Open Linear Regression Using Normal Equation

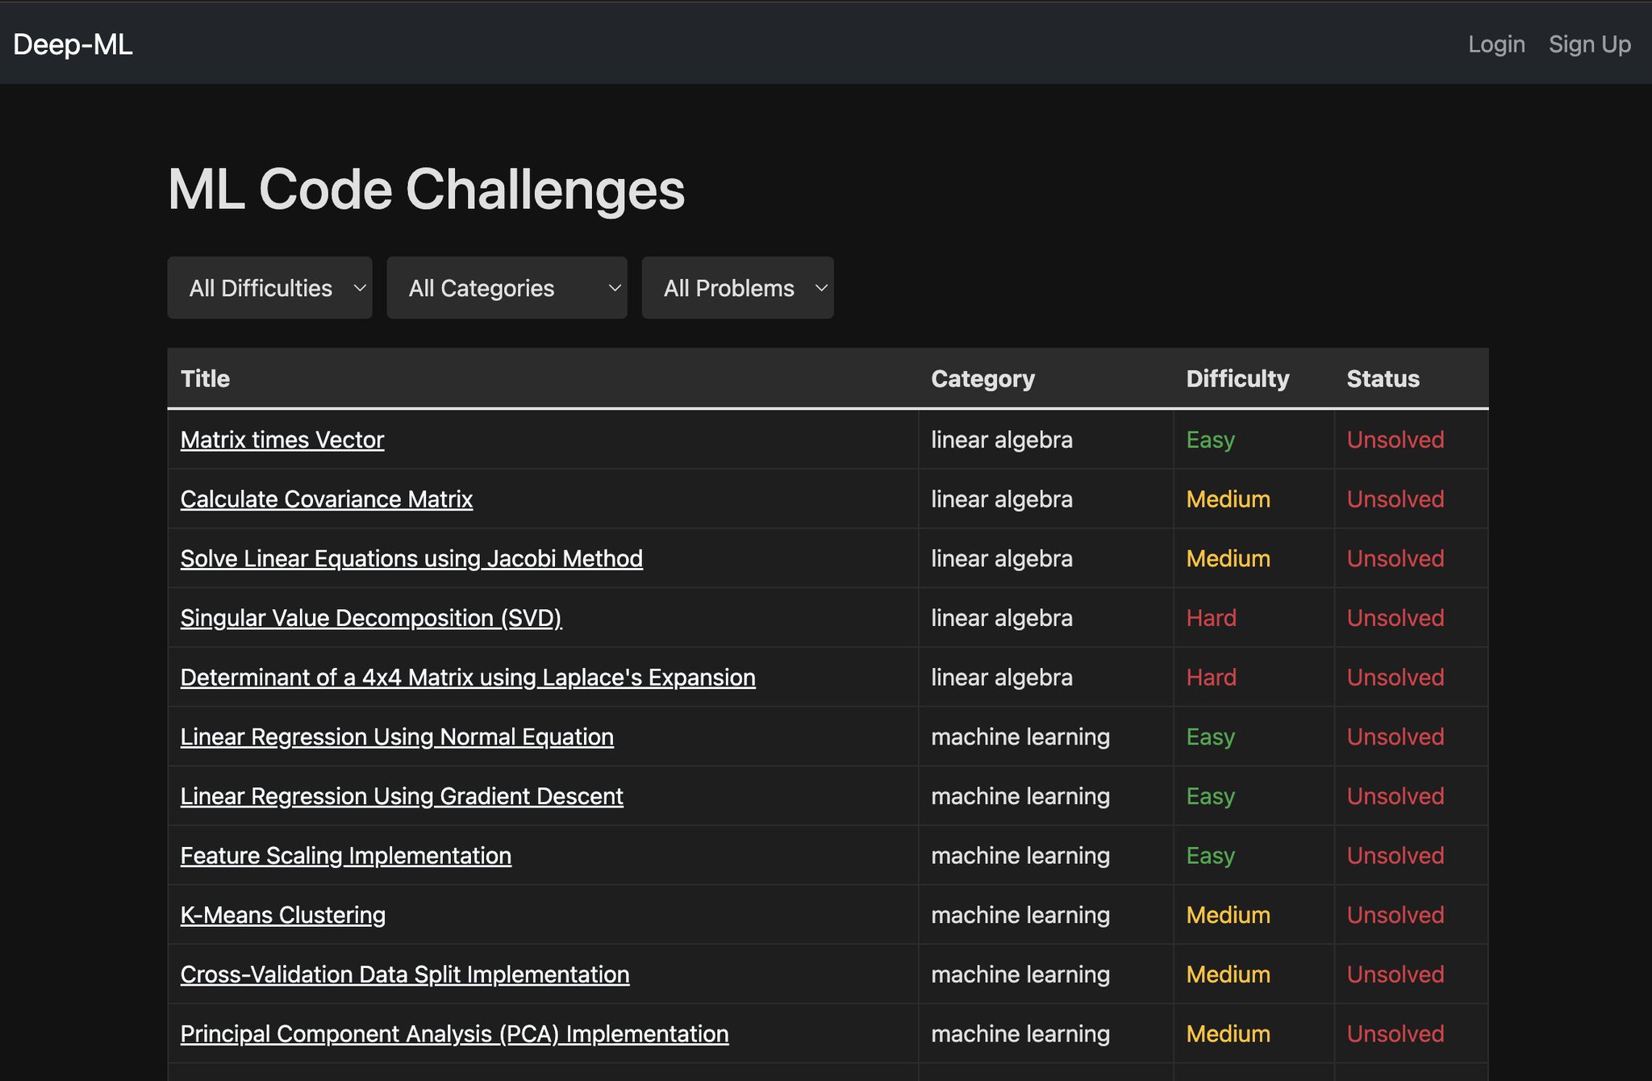click(397, 737)
